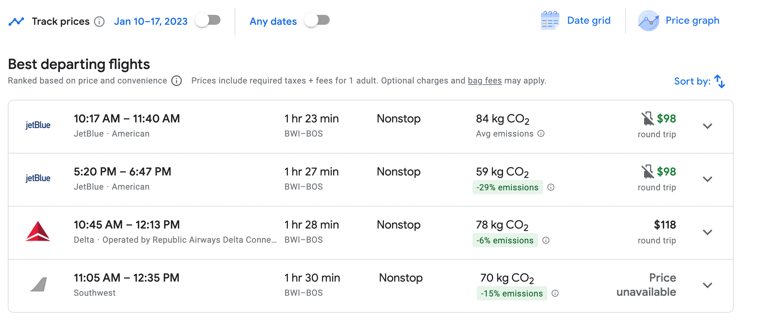Click info icon beside ranked by convenience
Viewport: 760px width, 329px height.
pos(177,81)
